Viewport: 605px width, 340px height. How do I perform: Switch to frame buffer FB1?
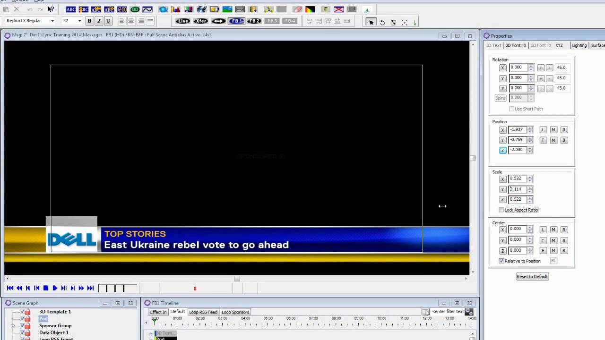pos(236,21)
